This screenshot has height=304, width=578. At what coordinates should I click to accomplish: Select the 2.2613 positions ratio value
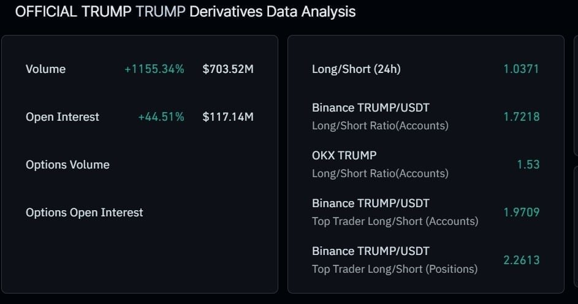coord(521,260)
